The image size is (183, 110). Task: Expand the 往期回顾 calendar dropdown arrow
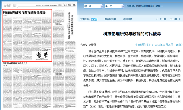96,19
